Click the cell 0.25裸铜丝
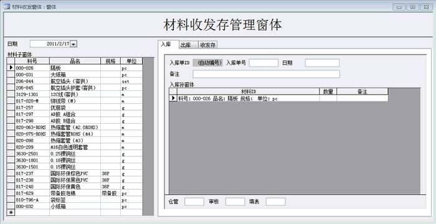This screenshot has height=224, width=436. click(75, 154)
